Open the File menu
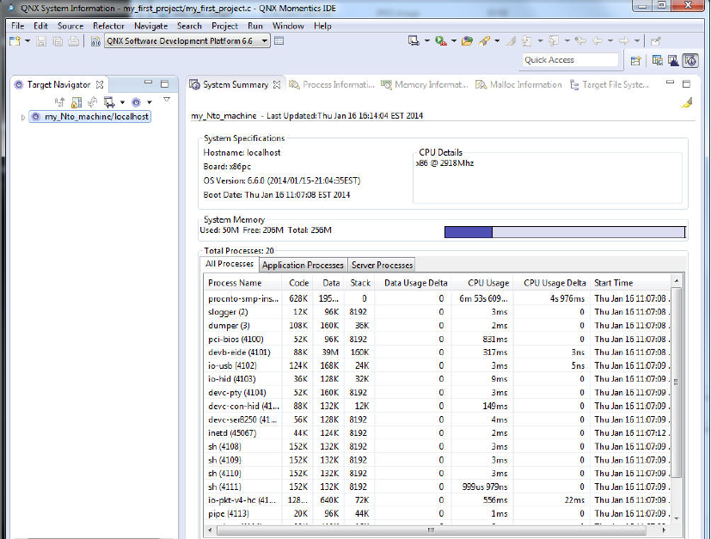 click(18, 27)
